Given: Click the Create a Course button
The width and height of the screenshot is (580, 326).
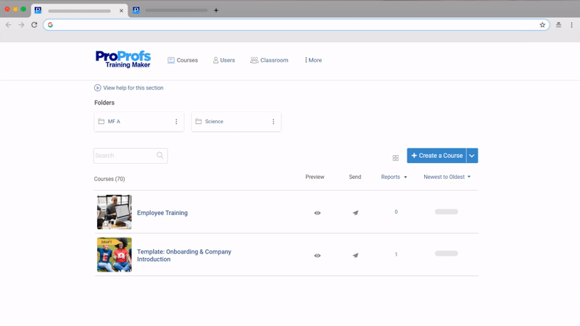Looking at the screenshot, I should [x=436, y=156].
